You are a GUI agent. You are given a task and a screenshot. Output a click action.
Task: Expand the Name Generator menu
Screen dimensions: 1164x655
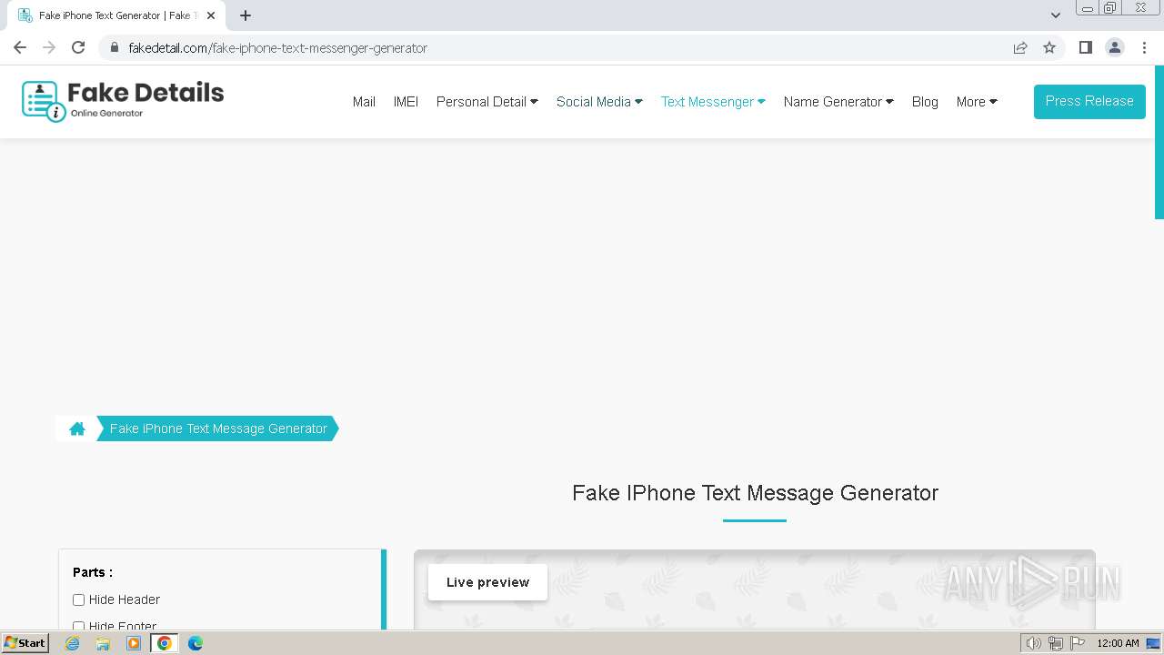pyautogui.click(x=838, y=102)
